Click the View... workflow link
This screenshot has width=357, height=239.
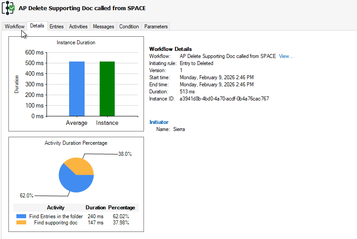[x=286, y=56]
